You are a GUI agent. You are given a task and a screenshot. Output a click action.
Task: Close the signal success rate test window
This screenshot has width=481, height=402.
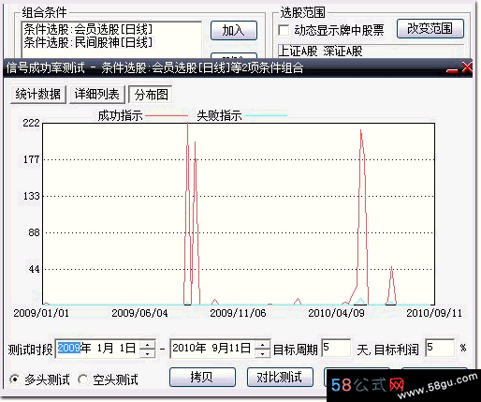coord(467,67)
